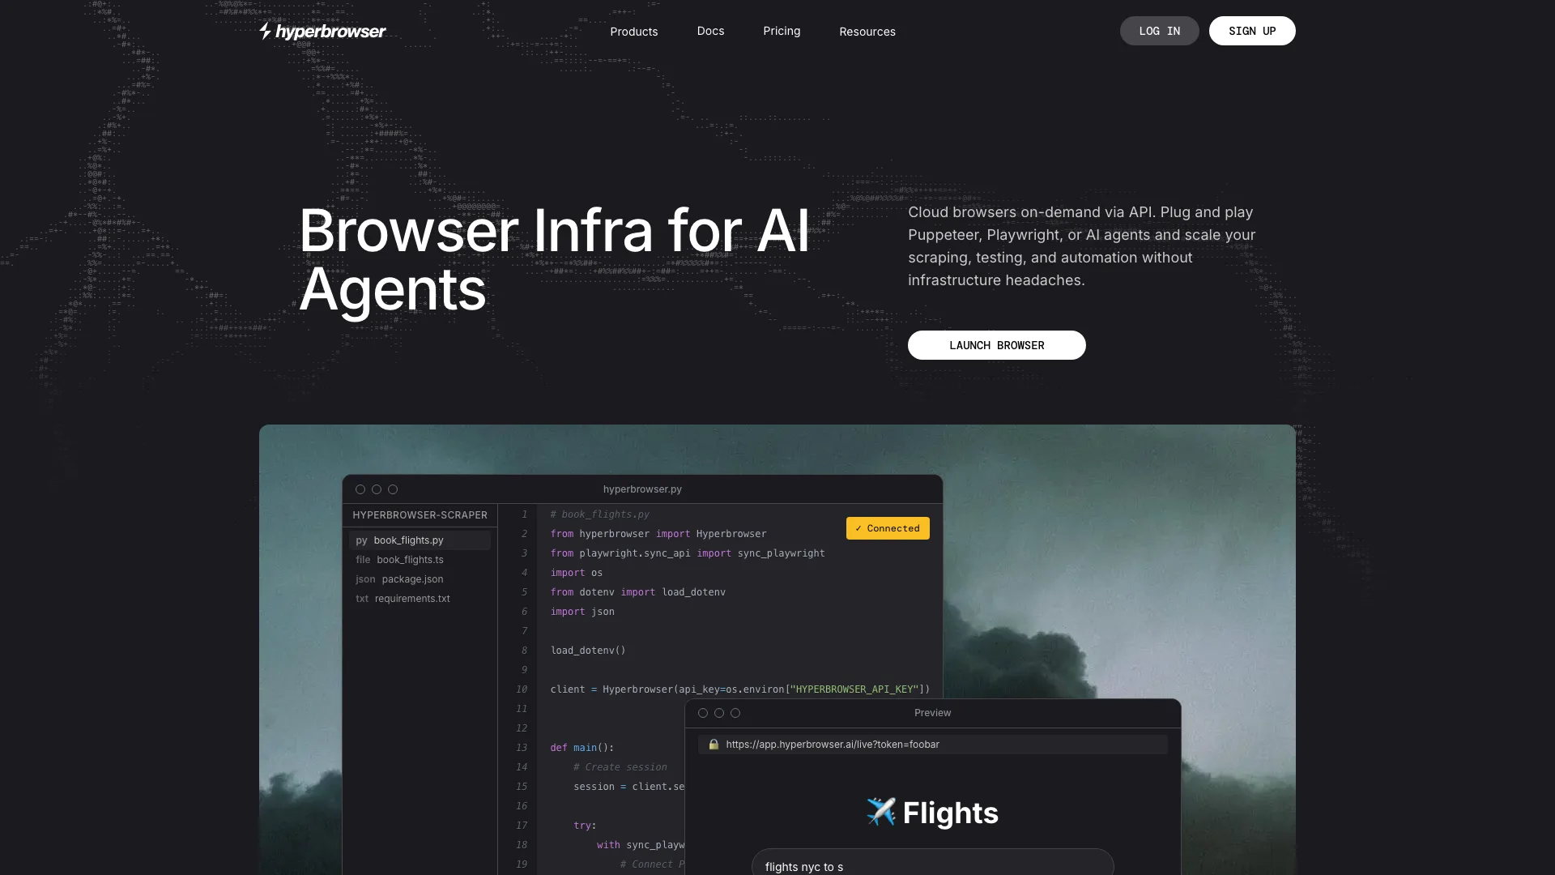Select requirements.txt in the file list
Viewport: 1555px width, 875px height.
tap(420, 599)
